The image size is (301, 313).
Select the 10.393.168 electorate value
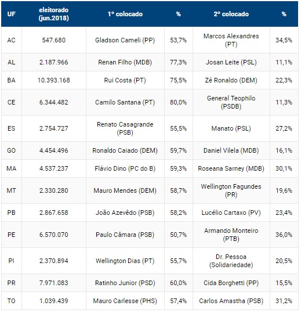(x=54, y=80)
